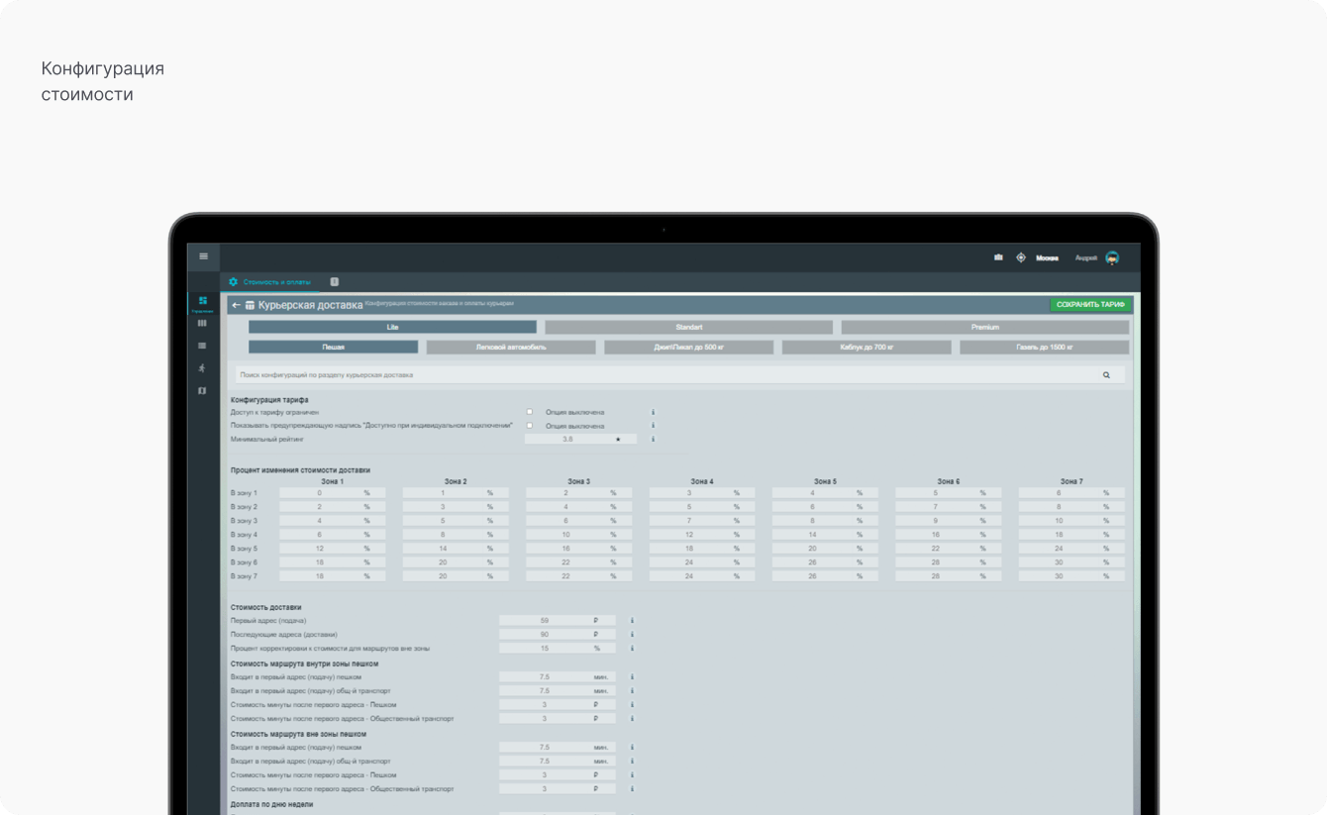Image resolution: width=1327 pixels, height=815 pixels.
Task: Show info for Процент корректировки к стоимости
Action: 632,649
